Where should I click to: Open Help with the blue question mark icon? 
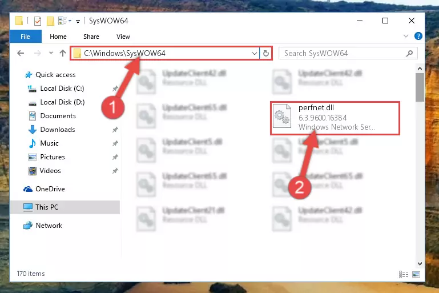click(x=418, y=36)
